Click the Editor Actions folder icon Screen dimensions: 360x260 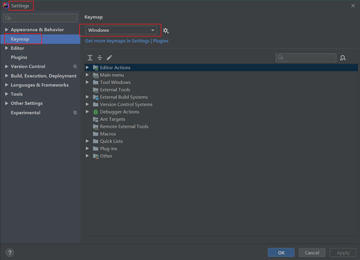[96, 67]
